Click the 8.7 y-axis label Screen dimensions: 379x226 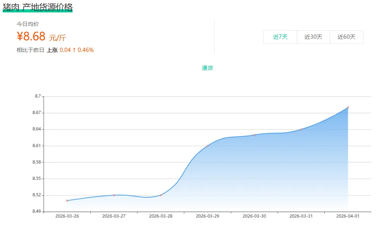click(38, 96)
